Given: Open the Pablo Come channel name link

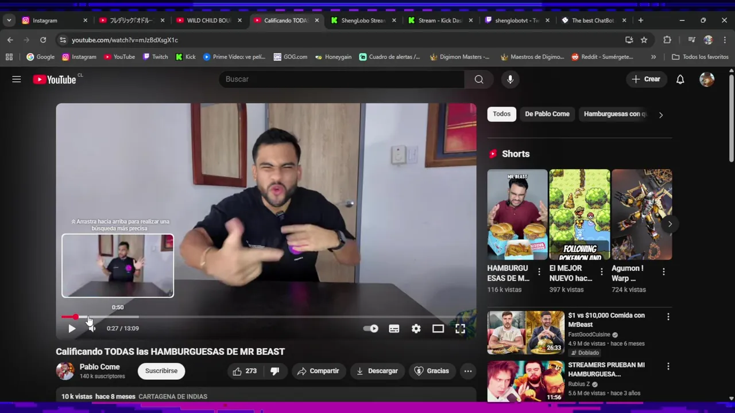Looking at the screenshot, I should 99,367.
